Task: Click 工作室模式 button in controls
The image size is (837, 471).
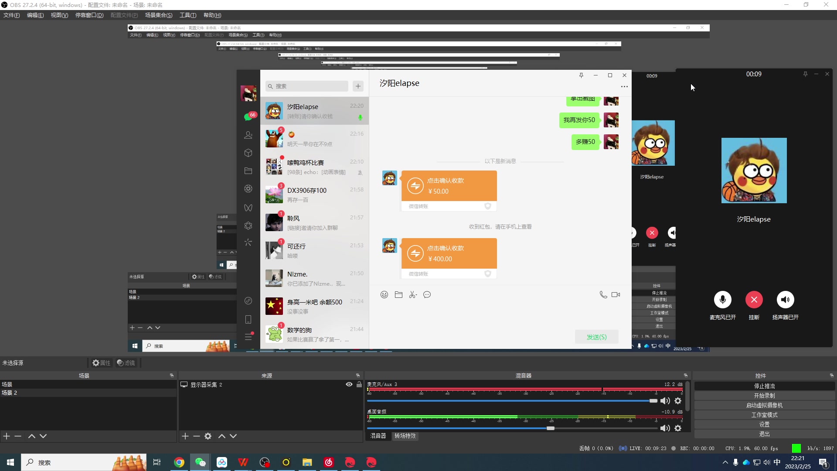Action: (764, 415)
